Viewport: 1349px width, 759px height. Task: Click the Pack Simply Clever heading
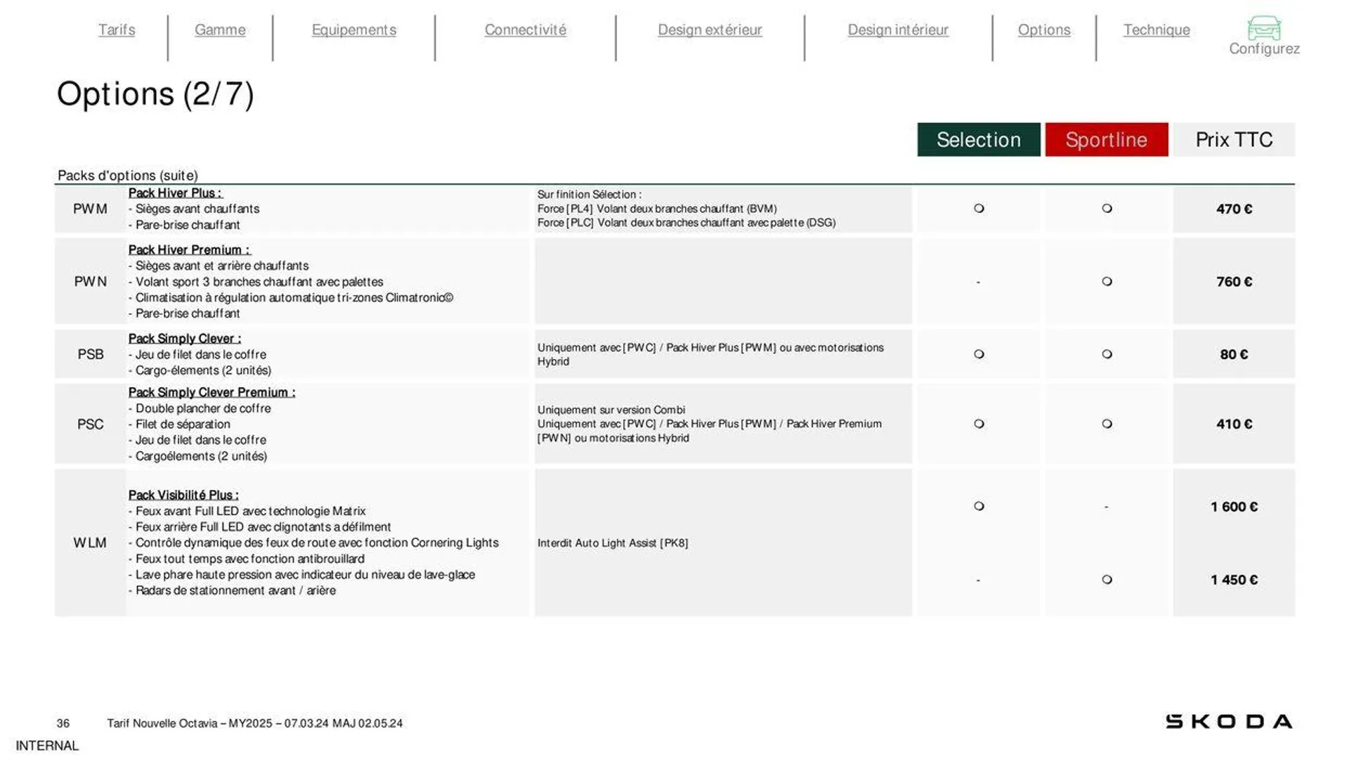tap(185, 338)
